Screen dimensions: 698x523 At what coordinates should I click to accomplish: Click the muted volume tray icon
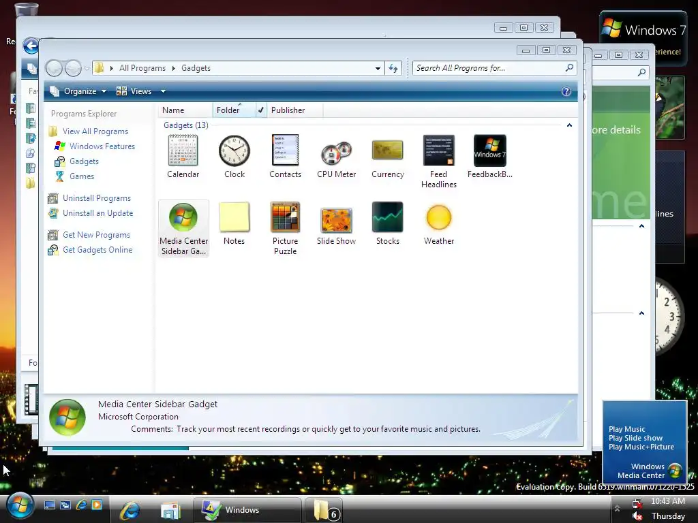pos(637,516)
